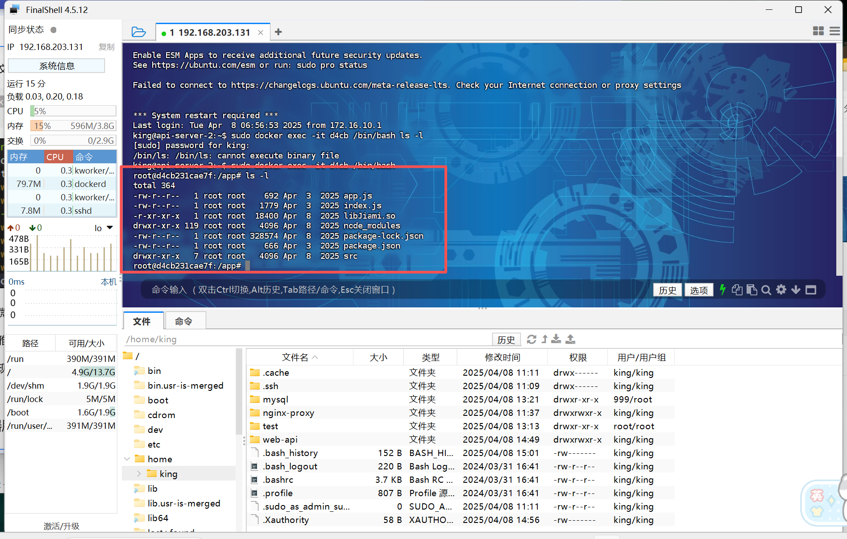Switch to the 文件 tab
Image resolution: width=847 pixels, height=539 pixels.
click(x=143, y=321)
